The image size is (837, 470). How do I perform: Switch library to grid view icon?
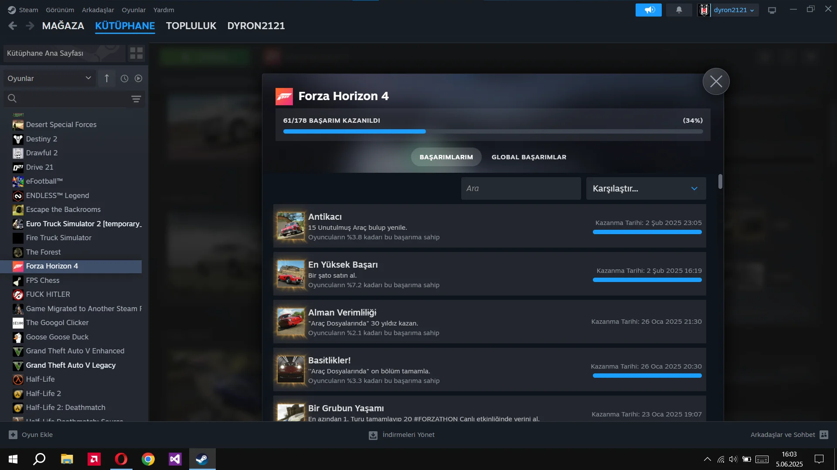pos(136,54)
